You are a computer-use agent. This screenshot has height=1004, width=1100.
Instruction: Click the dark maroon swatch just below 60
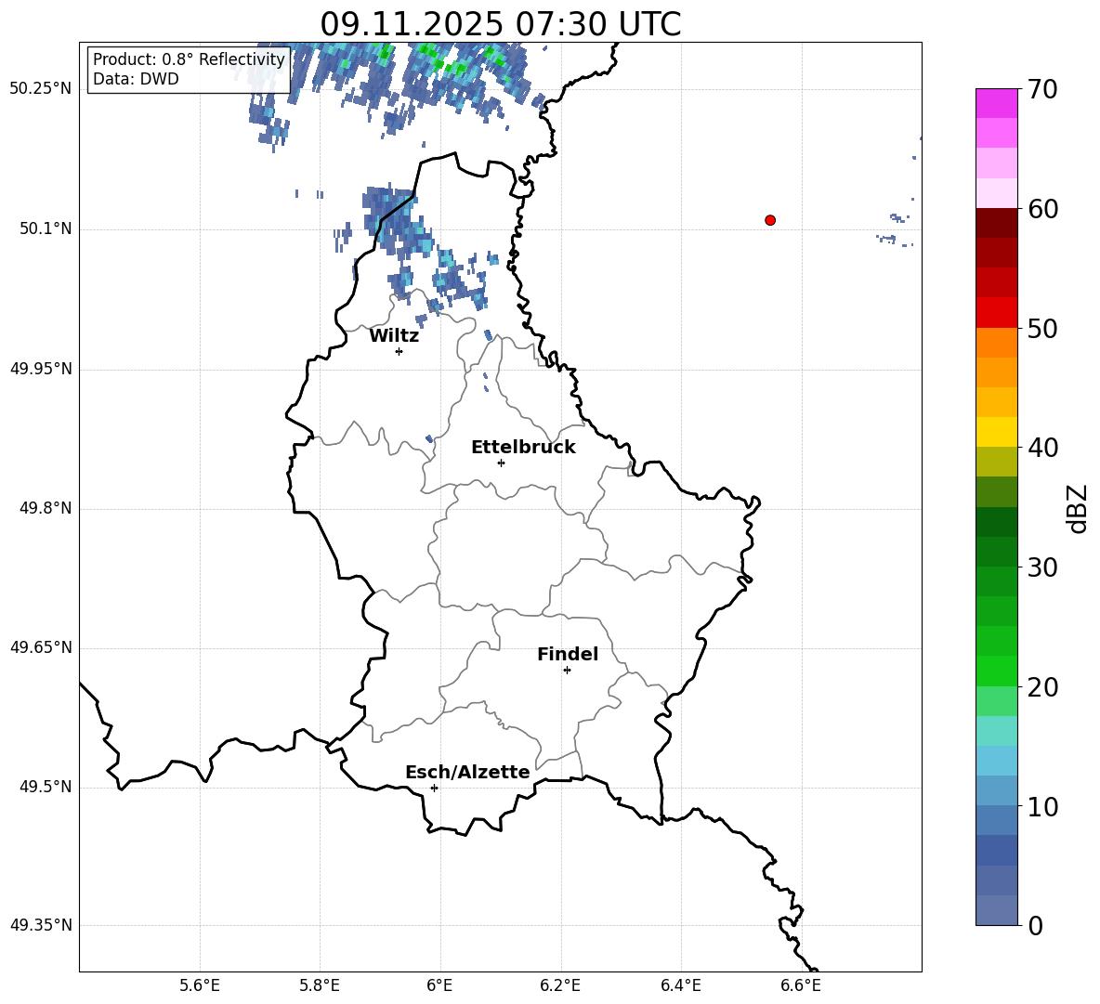click(997, 223)
